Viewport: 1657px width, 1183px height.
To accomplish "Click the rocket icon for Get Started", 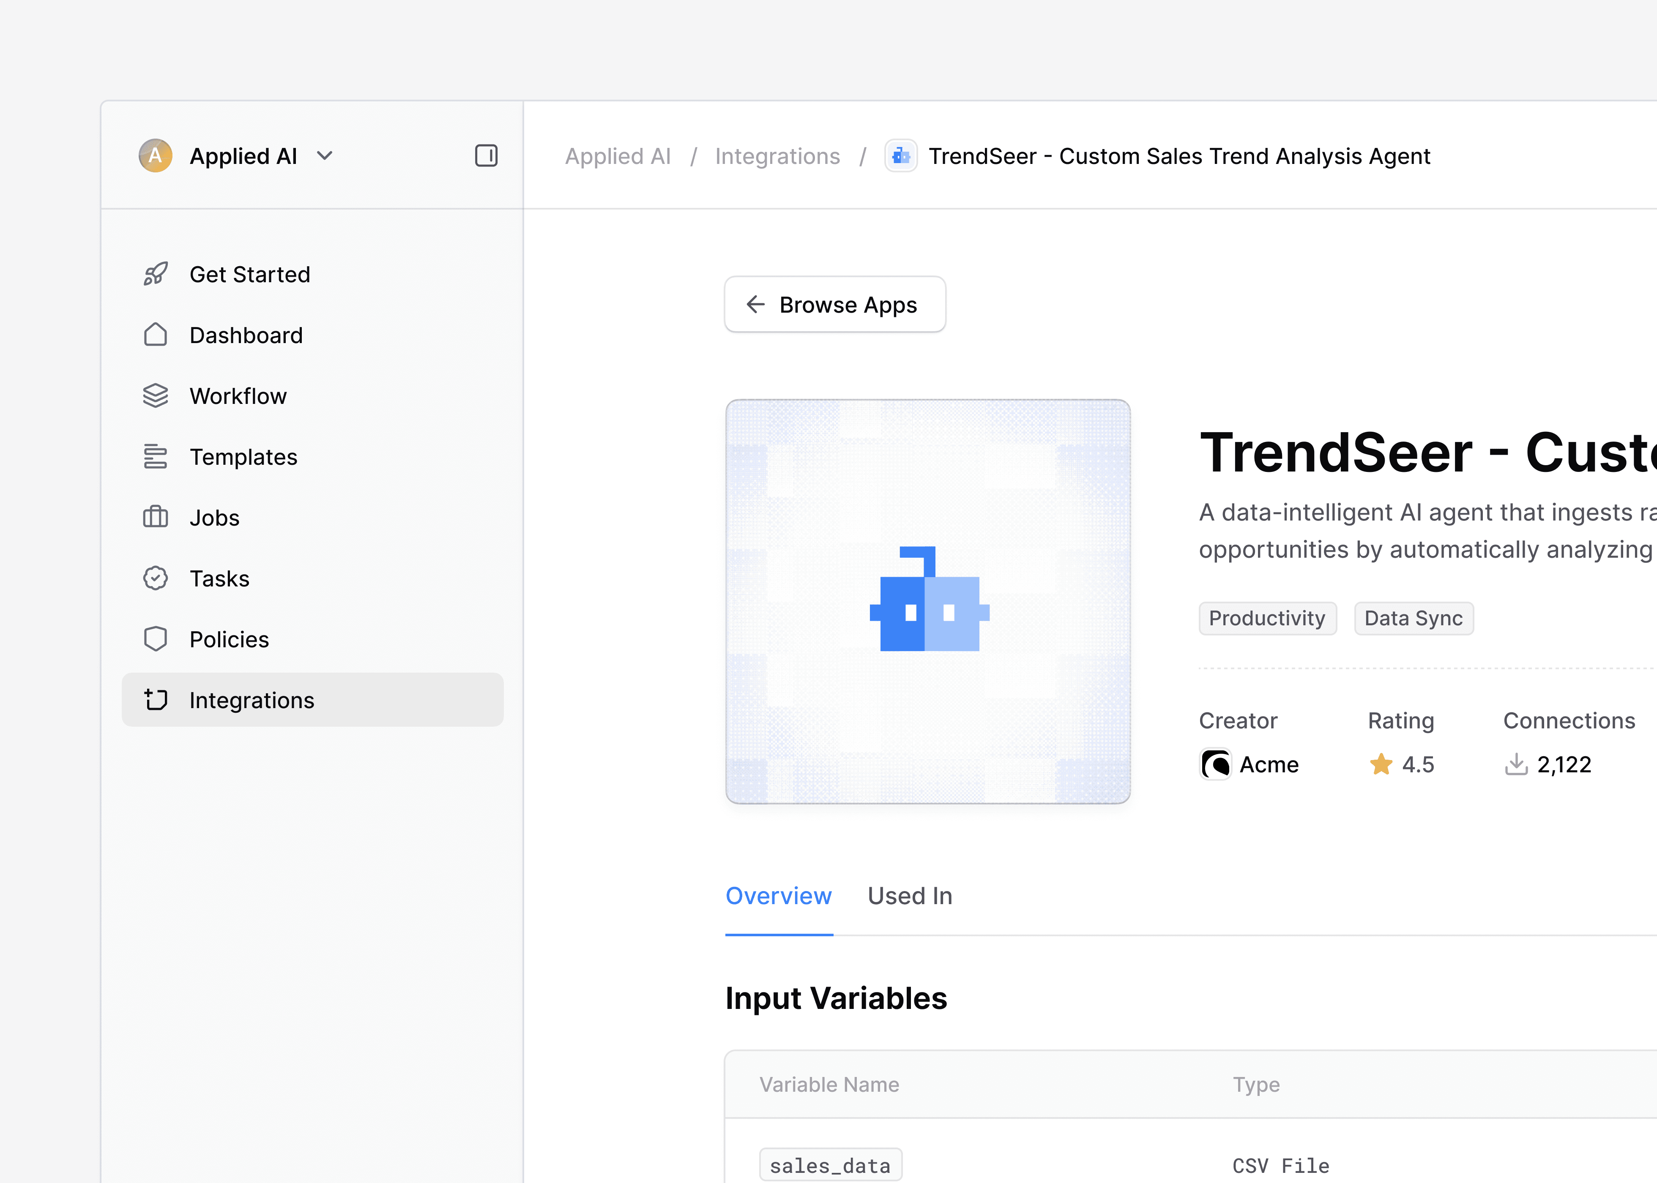I will coord(155,275).
